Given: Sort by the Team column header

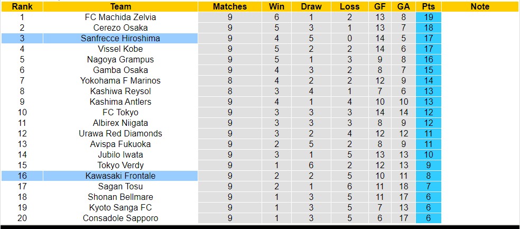Looking at the screenshot, I should click(x=120, y=7).
